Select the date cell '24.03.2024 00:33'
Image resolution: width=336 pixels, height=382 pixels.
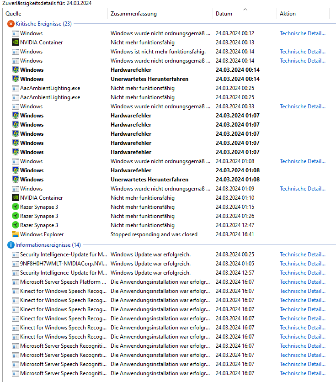[235, 106]
